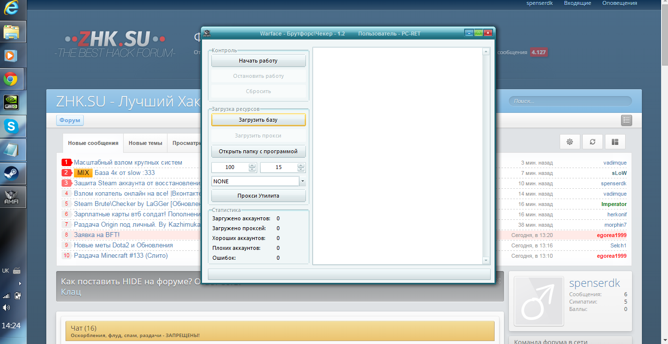
Task: Open user sLoW profile link
Action: click(x=619, y=173)
